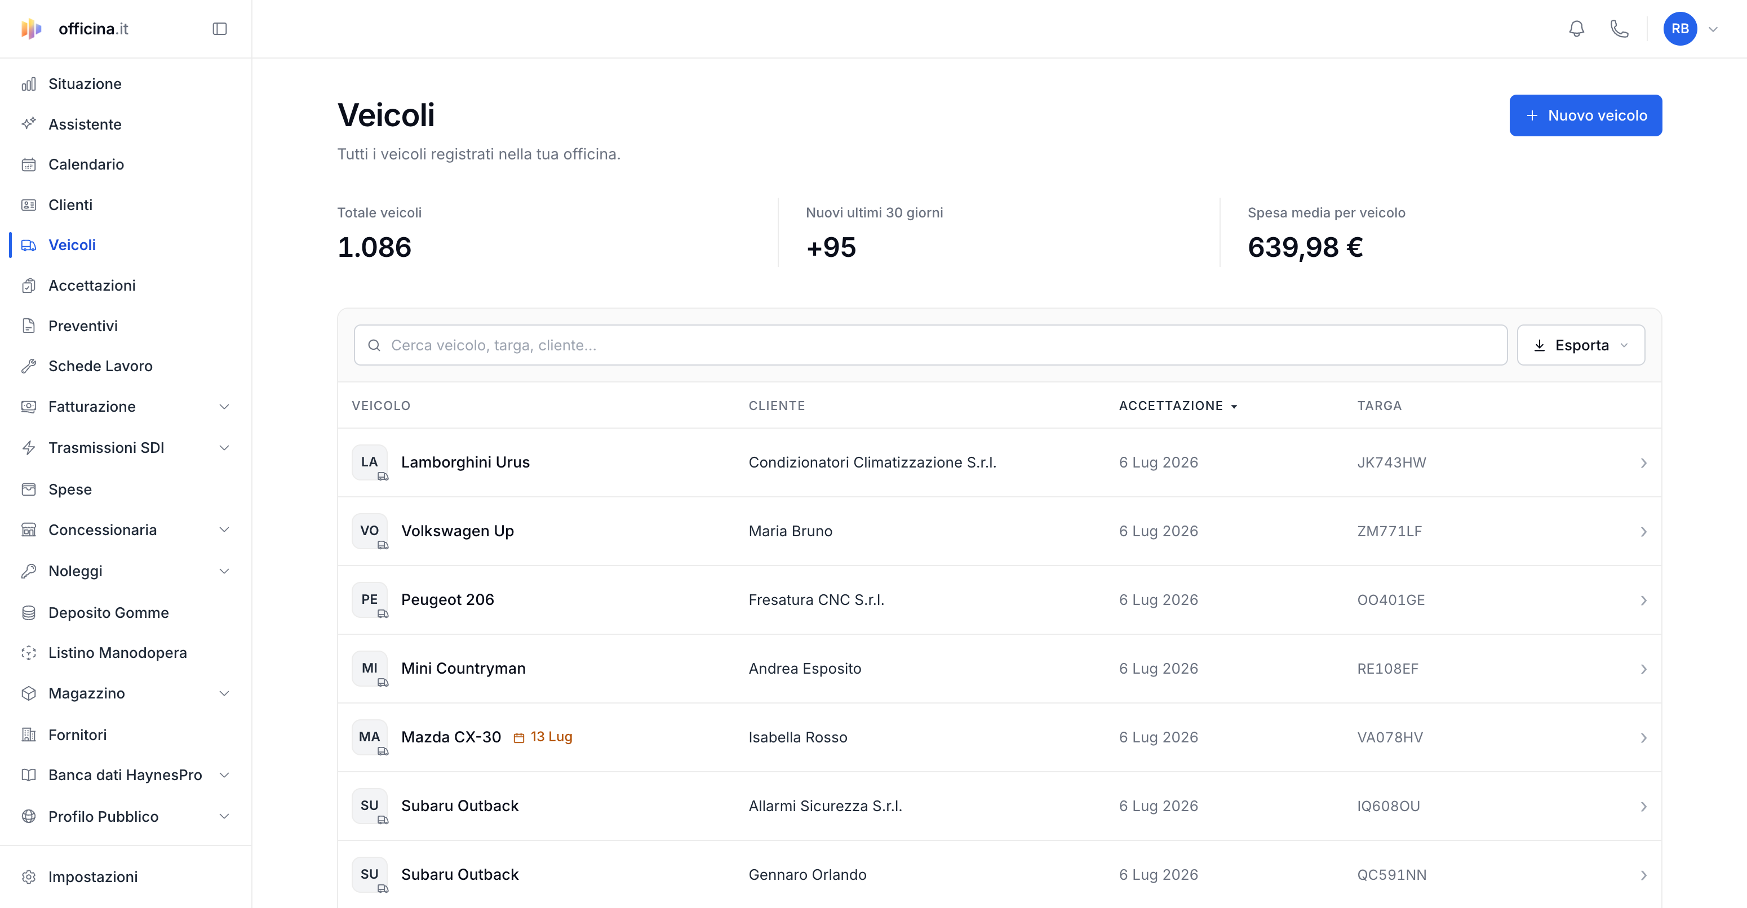The height and width of the screenshot is (908, 1747).
Task: Open the notifications bell
Action: point(1577,29)
